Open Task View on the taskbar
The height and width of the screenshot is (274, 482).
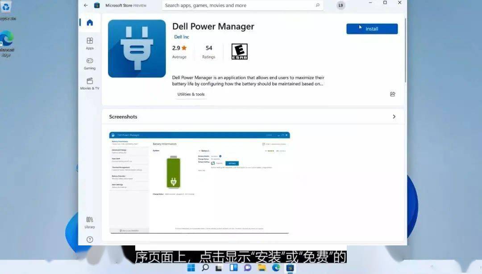(x=219, y=268)
